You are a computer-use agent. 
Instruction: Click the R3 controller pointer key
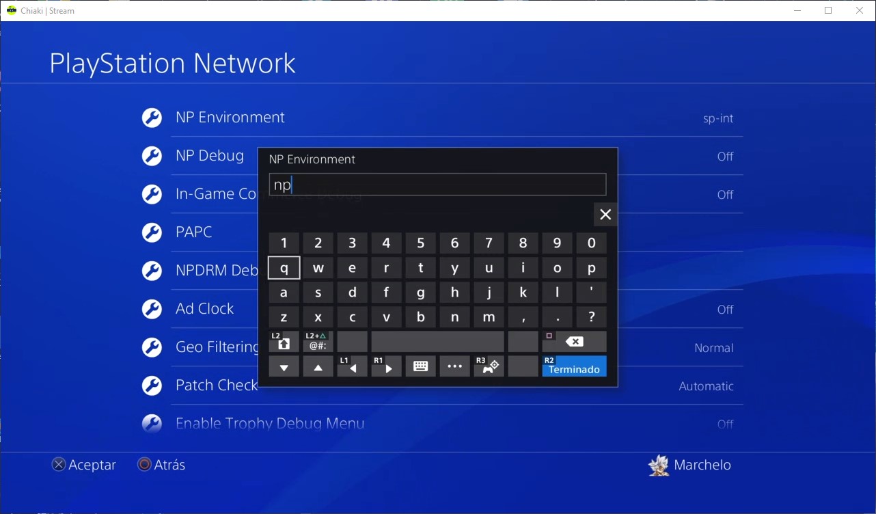click(x=489, y=366)
